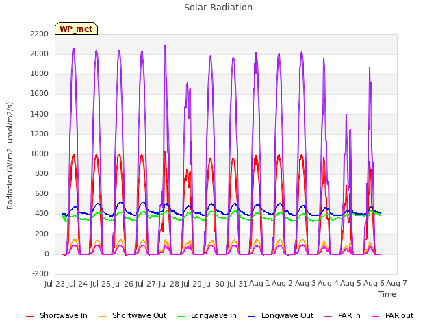Click the tallest PAR in peak on Jul 27

(165, 45)
